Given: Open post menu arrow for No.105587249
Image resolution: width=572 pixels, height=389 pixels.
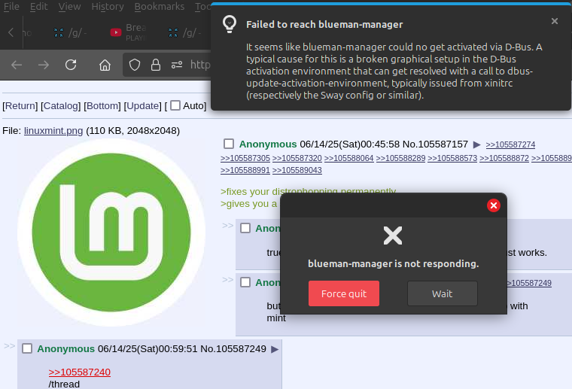Looking at the screenshot, I should point(275,350).
